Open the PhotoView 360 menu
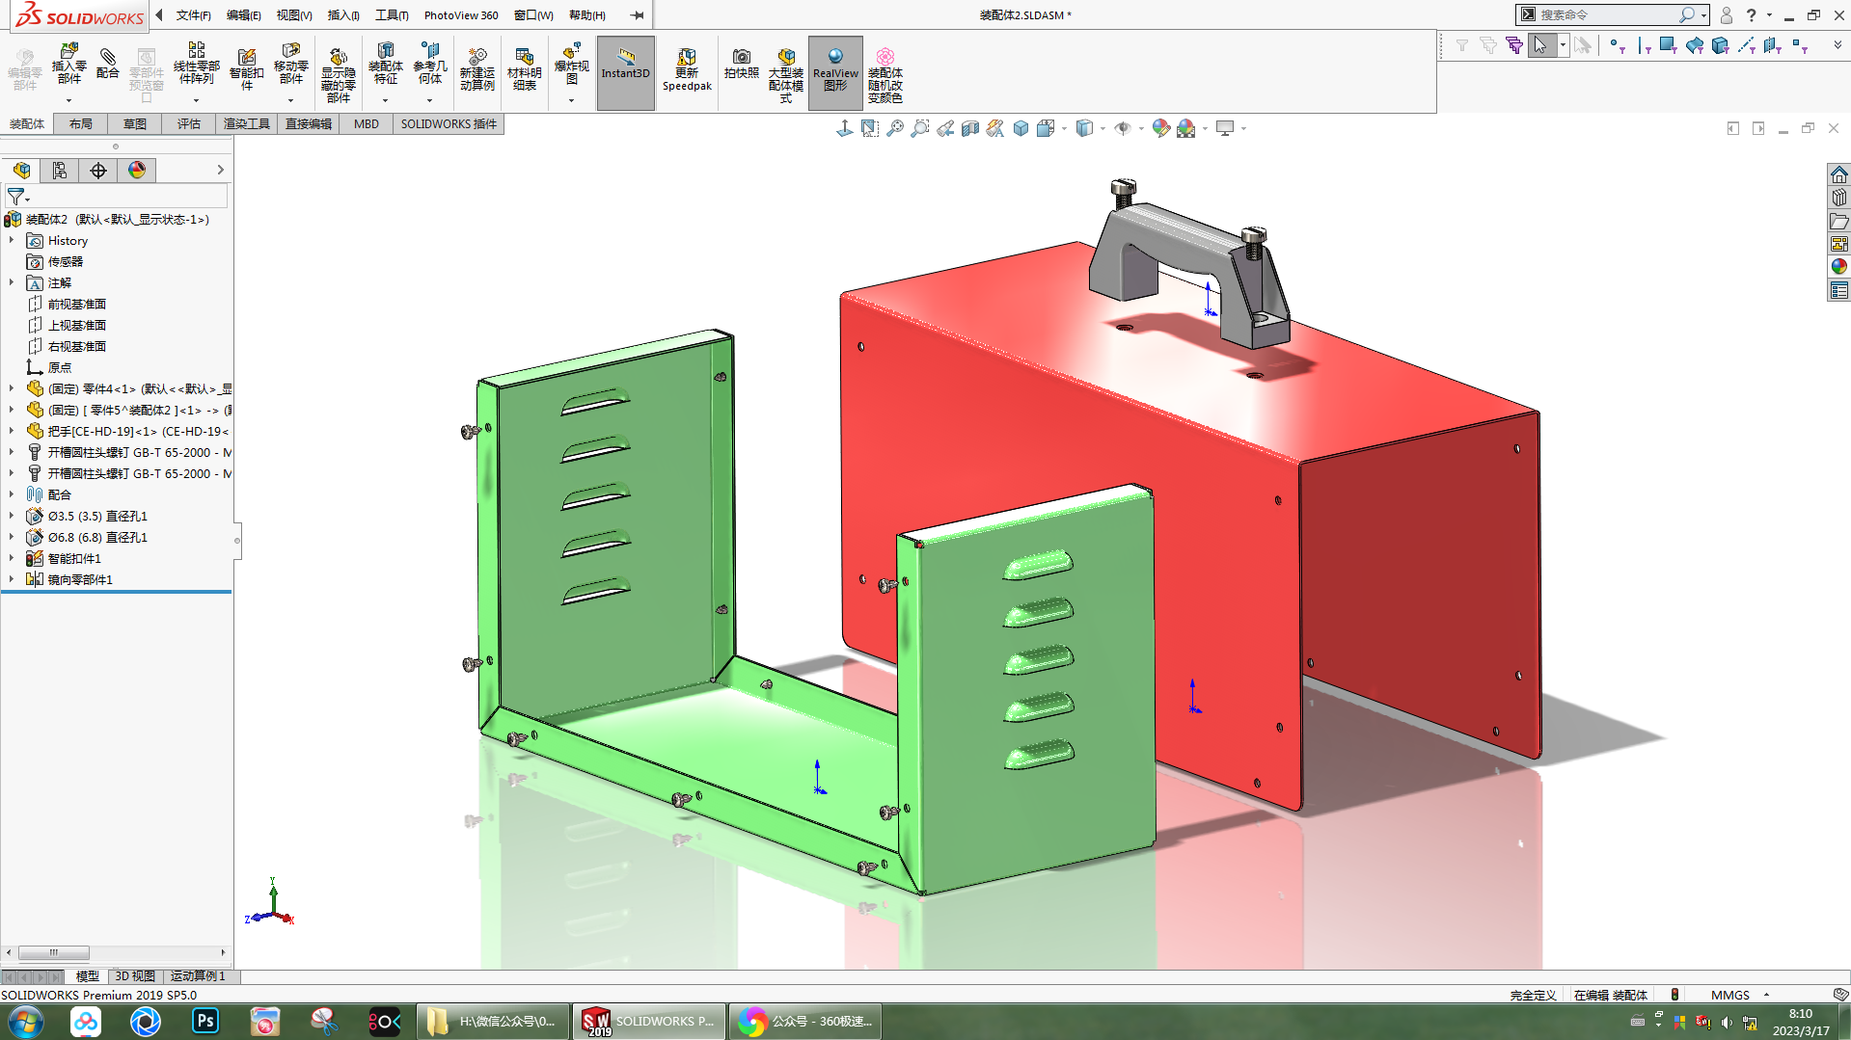 pyautogui.click(x=461, y=15)
